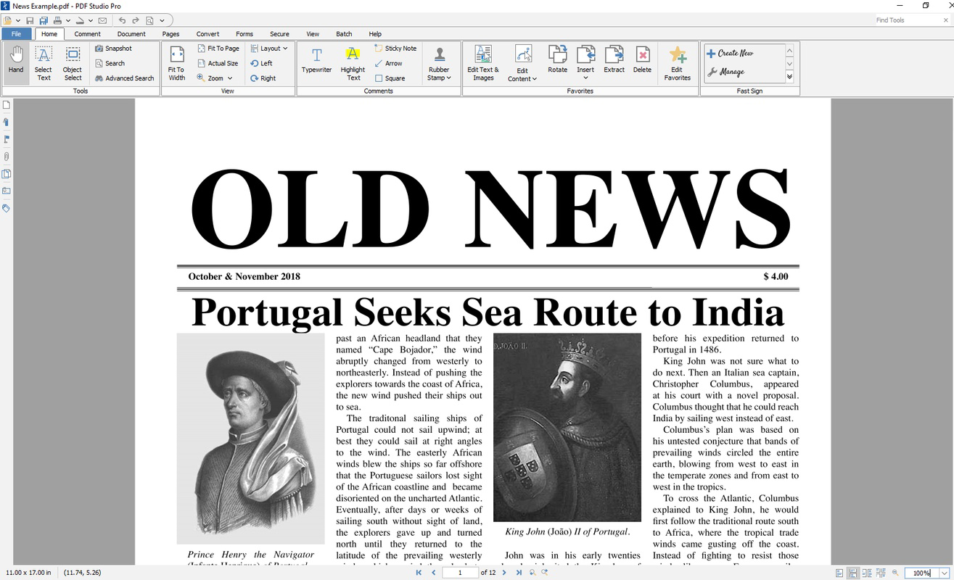Screen dimensions: 954x580
Task: Open the Attachments panel
Action: click(x=6, y=156)
